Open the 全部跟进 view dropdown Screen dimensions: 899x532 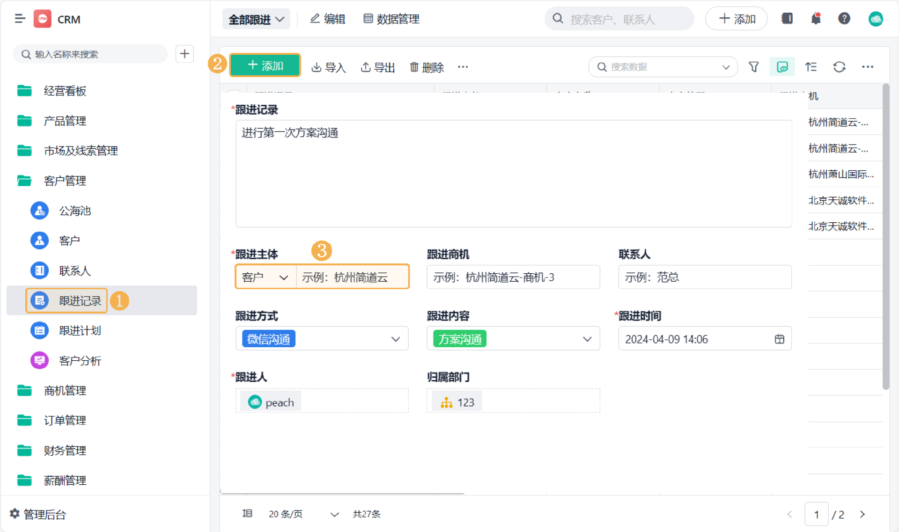click(x=256, y=19)
